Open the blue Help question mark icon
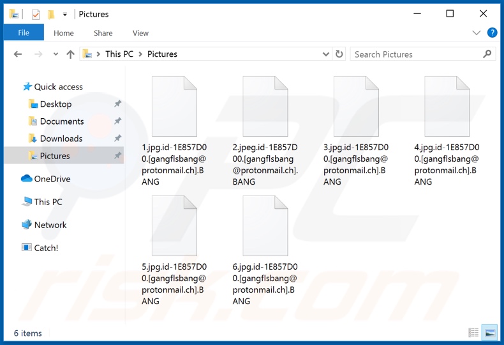The image size is (504, 345). coord(492,33)
